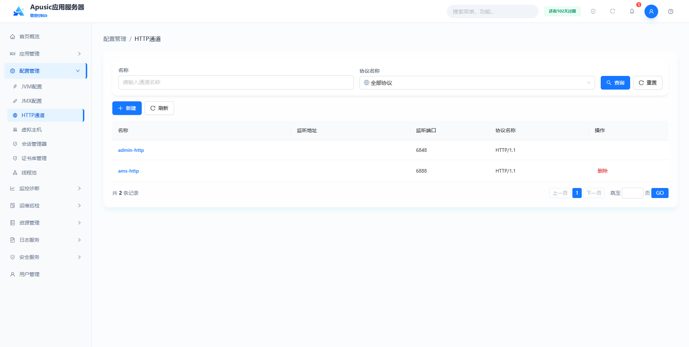
Task: Click the 6888 port cell
Action: pos(421,171)
